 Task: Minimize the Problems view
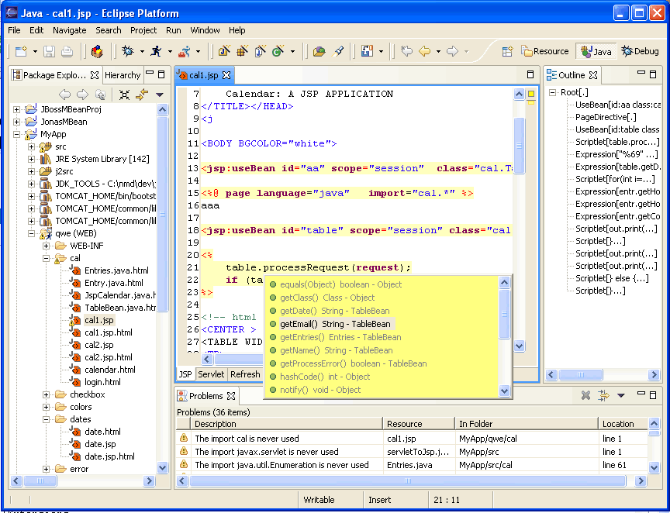641,393
